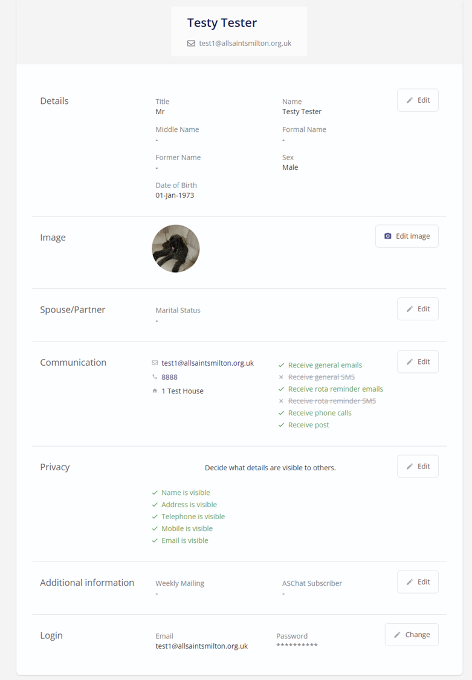Click the Email is visible checkmark
This screenshot has height=680, width=472.
point(155,540)
